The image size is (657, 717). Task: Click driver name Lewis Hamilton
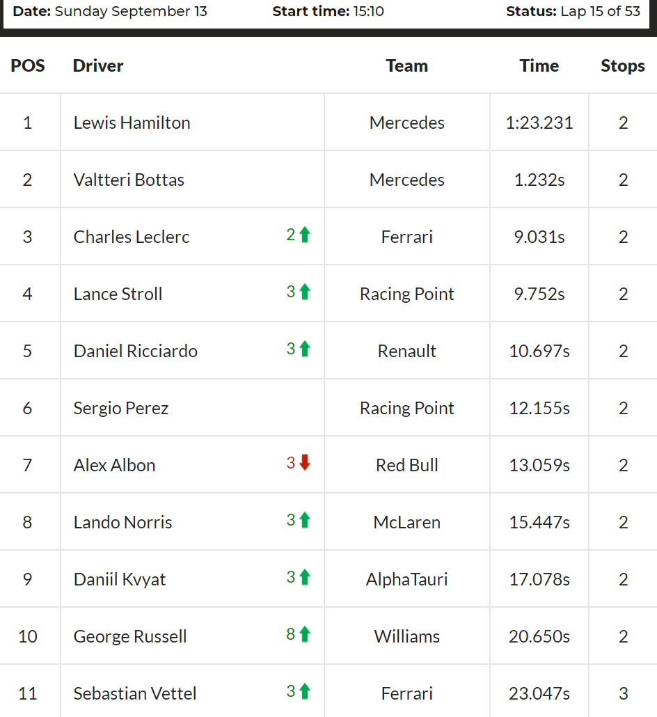(132, 123)
